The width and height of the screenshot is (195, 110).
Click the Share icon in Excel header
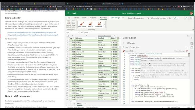tap(186, 18)
